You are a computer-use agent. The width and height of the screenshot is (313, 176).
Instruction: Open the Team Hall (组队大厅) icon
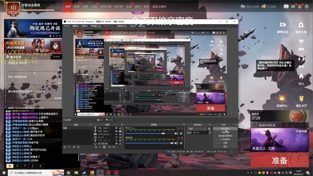click(x=301, y=101)
